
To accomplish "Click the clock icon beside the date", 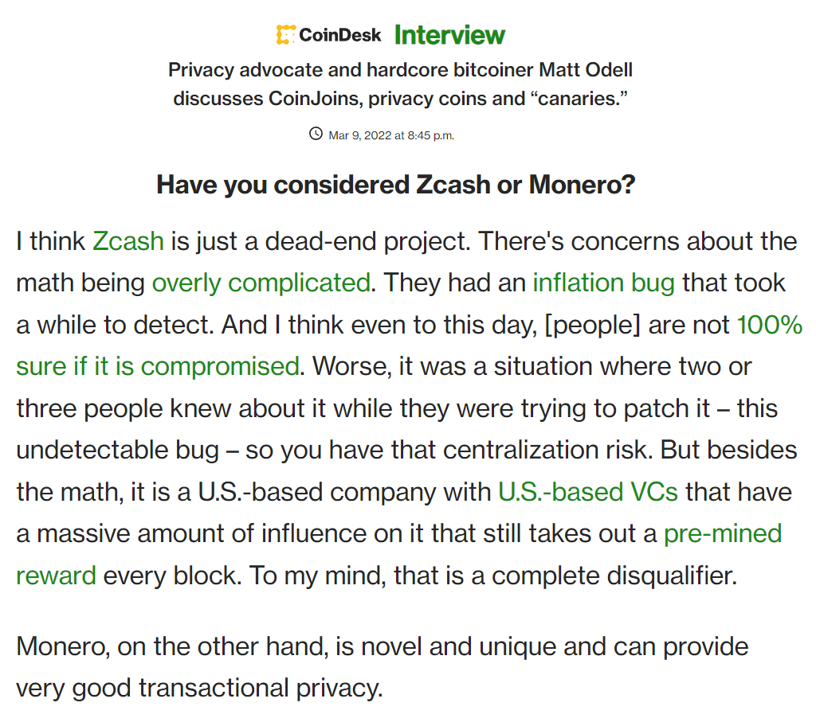I will click(316, 134).
